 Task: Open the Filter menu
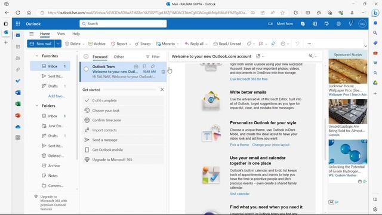(153, 57)
